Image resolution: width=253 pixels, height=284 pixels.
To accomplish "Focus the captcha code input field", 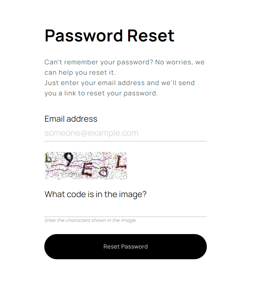I will pos(125,209).
